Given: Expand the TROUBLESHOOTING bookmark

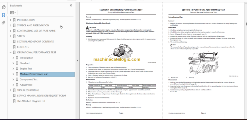Looking at the screenshot, I should 11,90.
